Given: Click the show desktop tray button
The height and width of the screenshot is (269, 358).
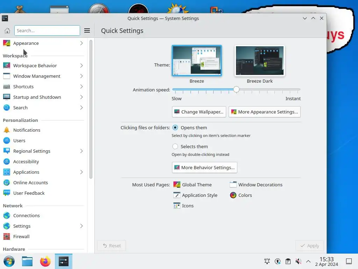Looking at the screenshot, I should (x=349, y=261).
